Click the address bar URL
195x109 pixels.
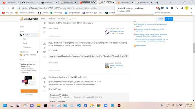pos(59,8)
